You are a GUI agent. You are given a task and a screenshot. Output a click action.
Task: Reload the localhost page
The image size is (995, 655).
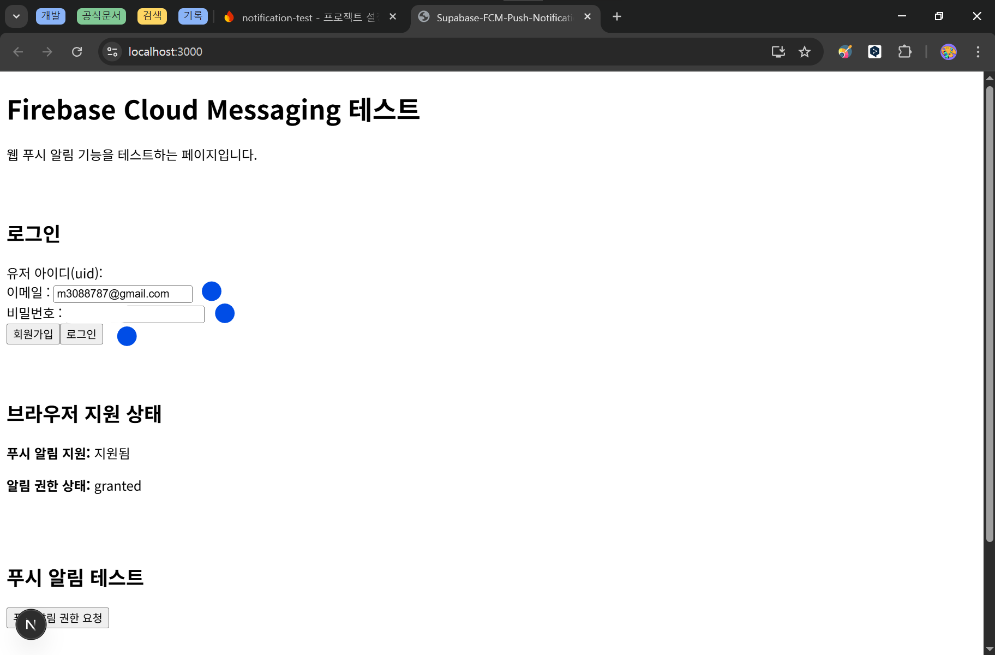click(77, 51)
